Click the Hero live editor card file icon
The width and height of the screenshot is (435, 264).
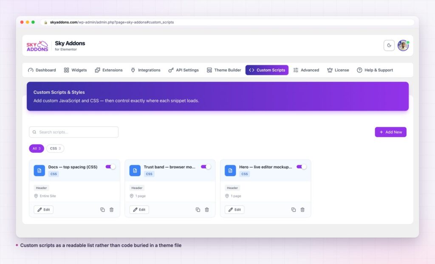(230, 171)
